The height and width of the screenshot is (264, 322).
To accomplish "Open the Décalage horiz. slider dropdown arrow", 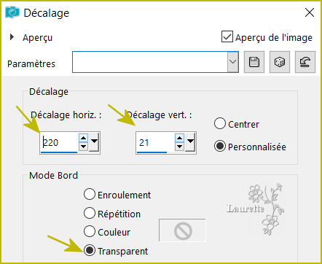I will [94, 141].
